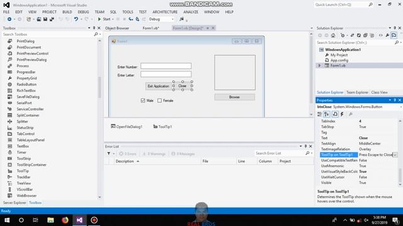Open dropdown for ToolTip on ToolTip1 value
Viewport: 403px width, 226px height.
(x=395, y=155)
